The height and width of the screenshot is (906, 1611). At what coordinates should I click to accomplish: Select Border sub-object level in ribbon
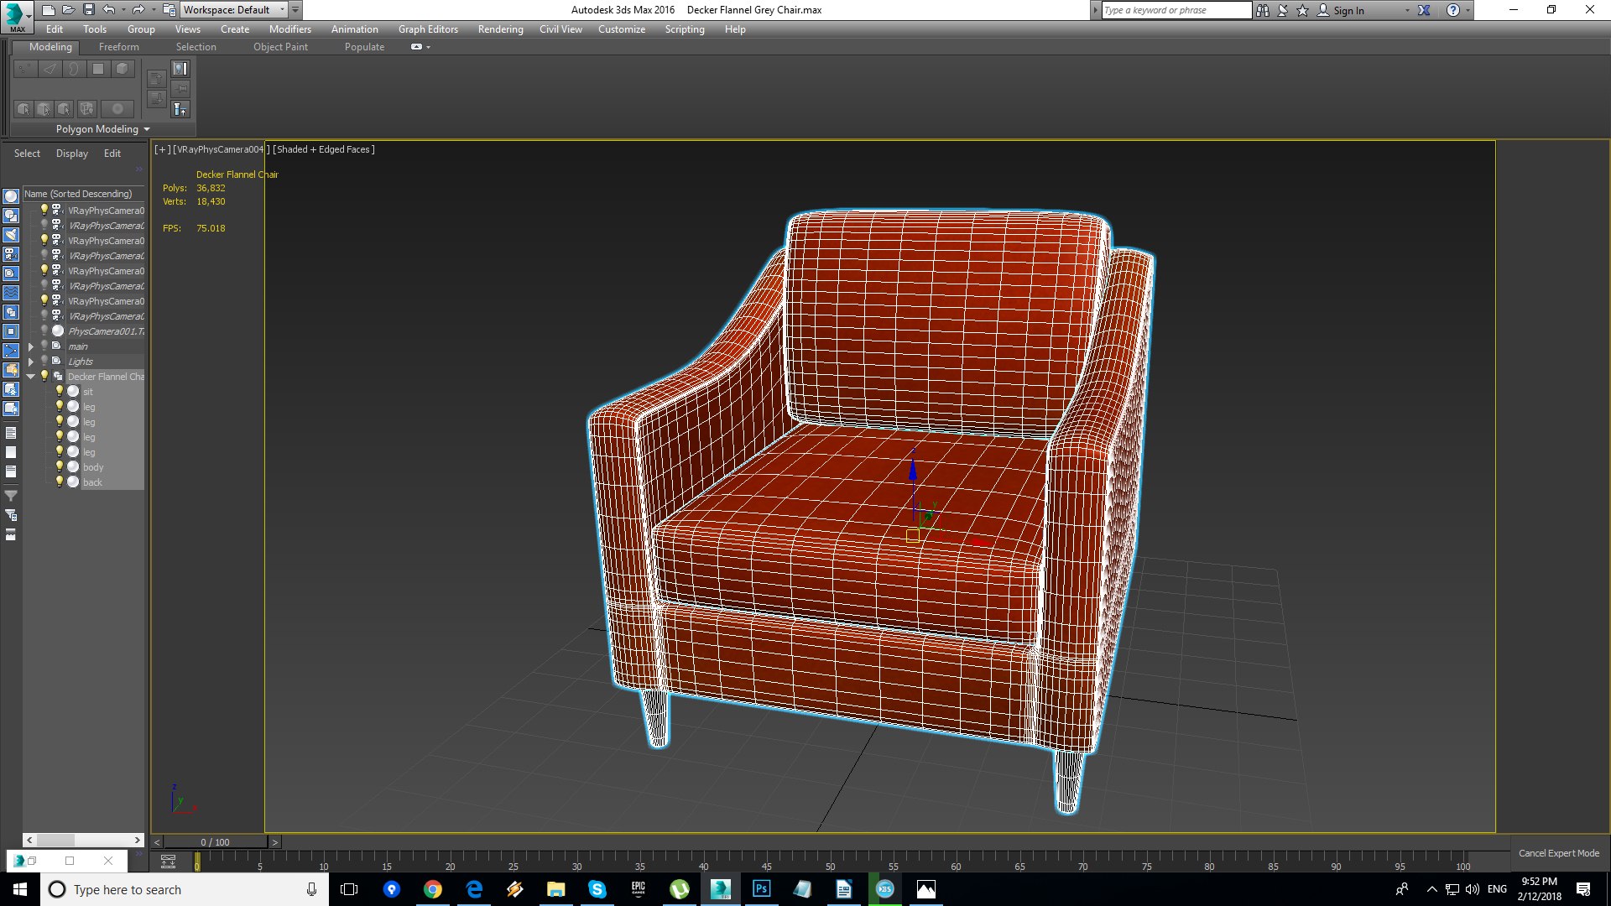click(74, 69)
